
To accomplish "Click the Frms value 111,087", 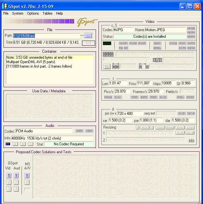I will pyautogui.click(x=144, y=83).
